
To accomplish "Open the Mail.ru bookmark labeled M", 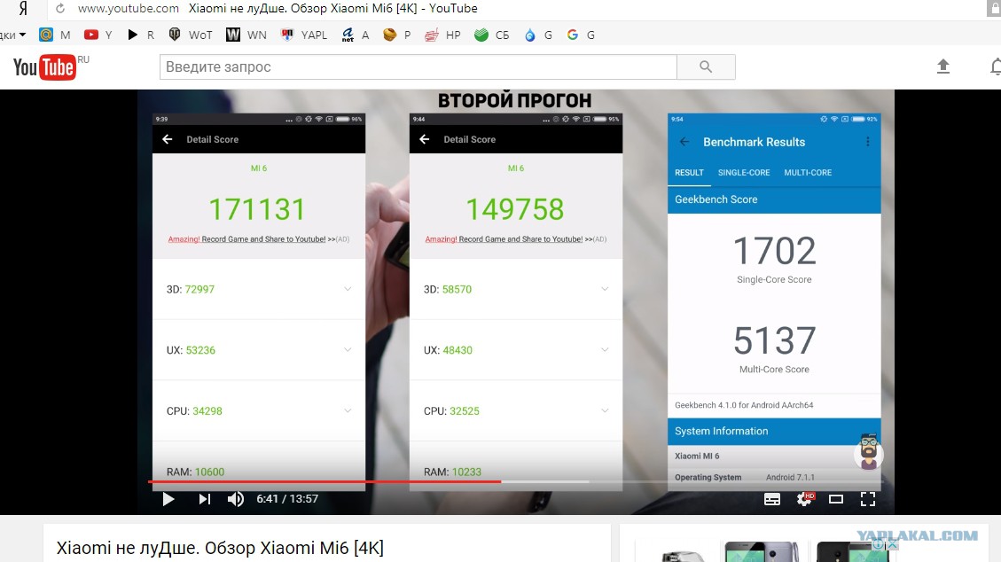I will point(54,35).
